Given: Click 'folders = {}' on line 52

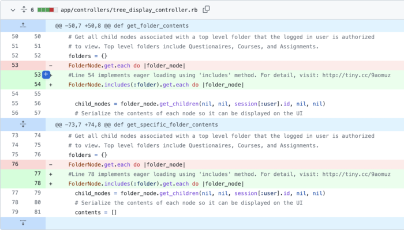Looking at the screenshot, I should [x=88, y=56].
